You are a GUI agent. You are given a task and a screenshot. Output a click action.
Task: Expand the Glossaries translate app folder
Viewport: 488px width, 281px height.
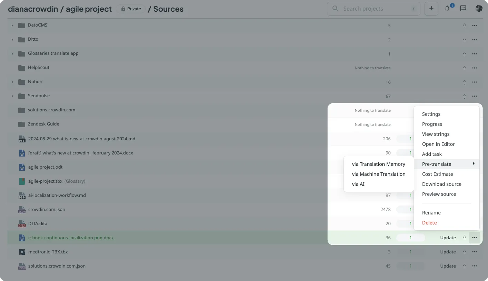[x=12, y=54]
